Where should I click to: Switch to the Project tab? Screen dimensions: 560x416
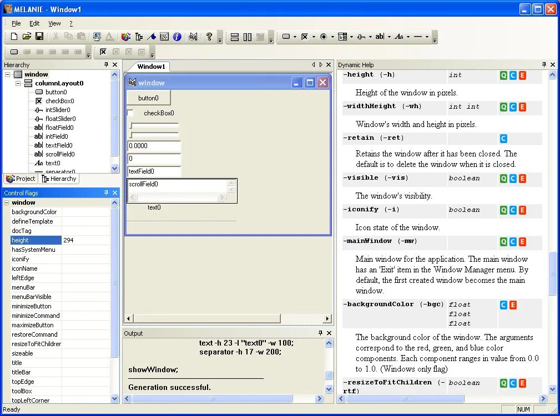point(21,179)
